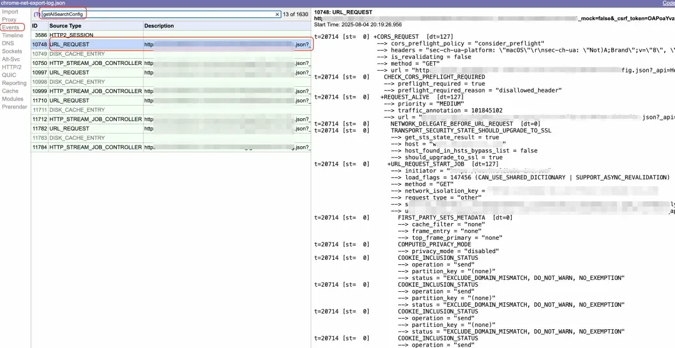Click the cors_preflight_policy parameter line
The height and width of the screenshot is (348, 675).
point(461,44)
